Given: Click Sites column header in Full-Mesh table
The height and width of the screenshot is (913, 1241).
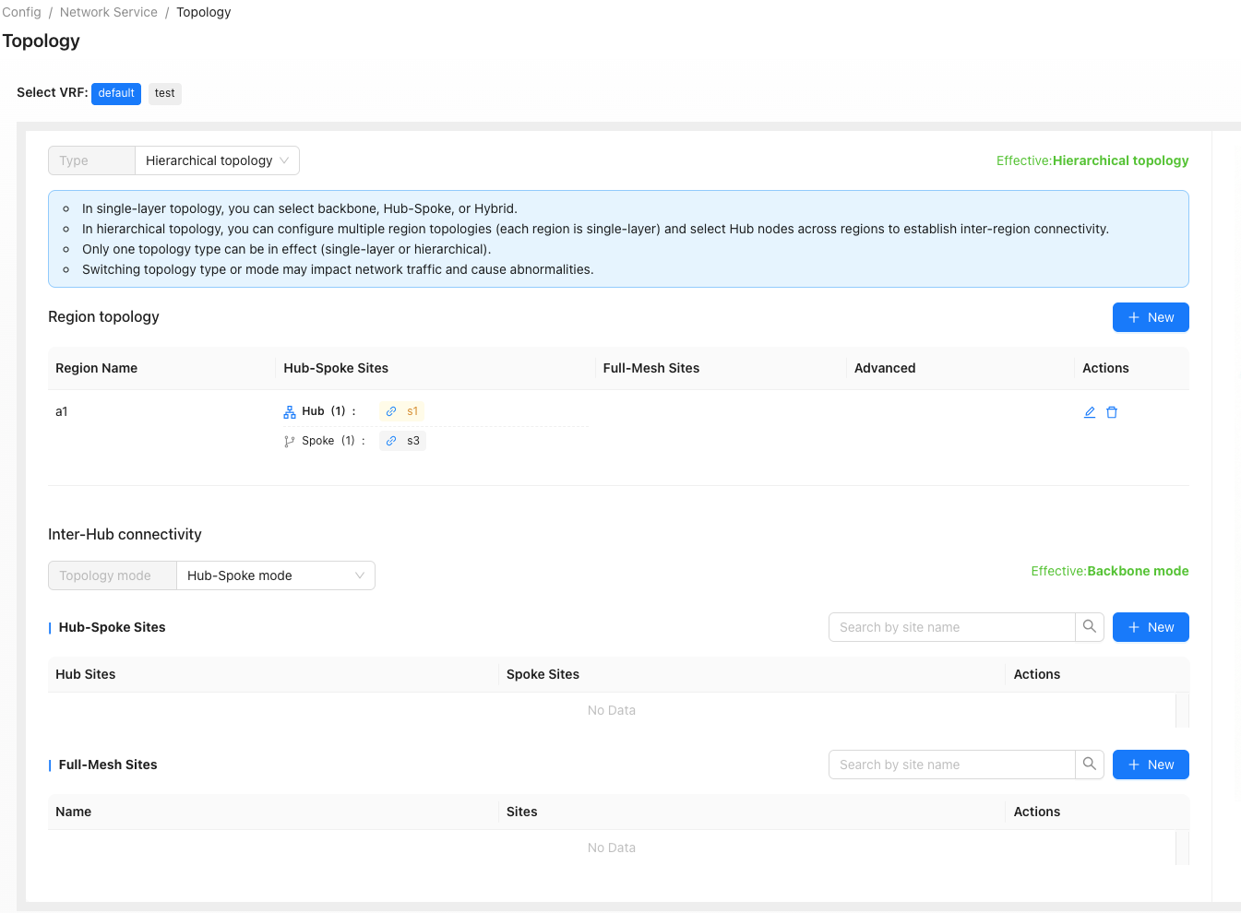Looking at the screenshot, I should tap(522, 812).
